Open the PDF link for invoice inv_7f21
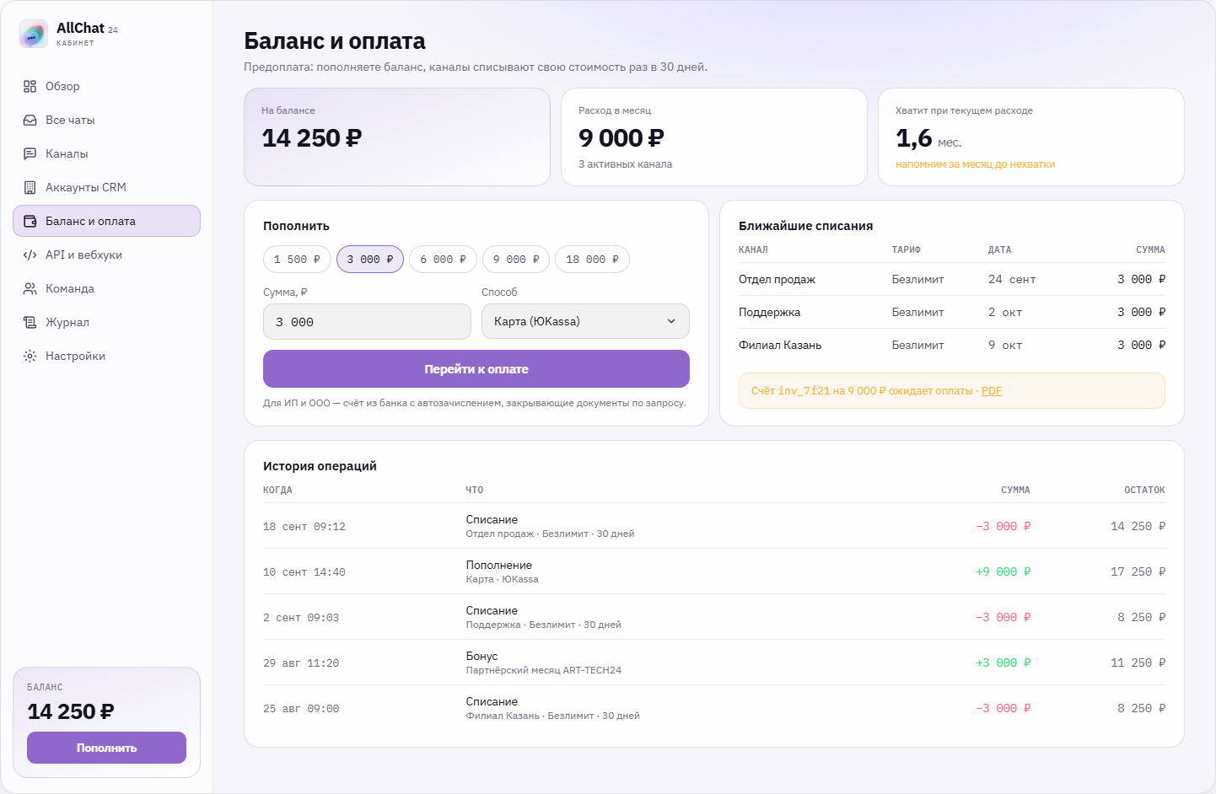Screen dimensions: 1216x794 point(992,391)
